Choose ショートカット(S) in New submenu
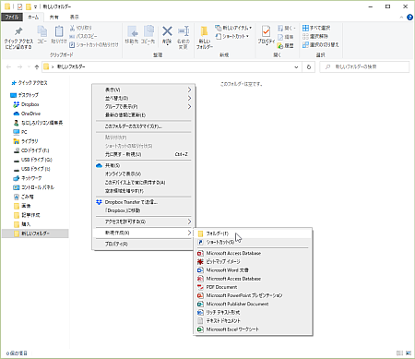The width and height of the screenshot is (415, 359). (253, 242)
